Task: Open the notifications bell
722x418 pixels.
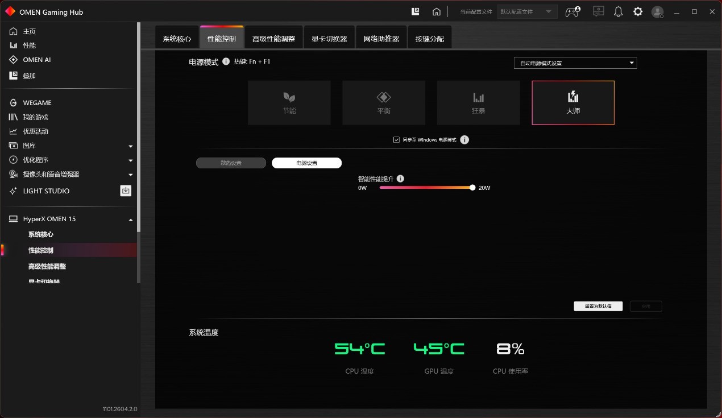Action: pos(619,11)
